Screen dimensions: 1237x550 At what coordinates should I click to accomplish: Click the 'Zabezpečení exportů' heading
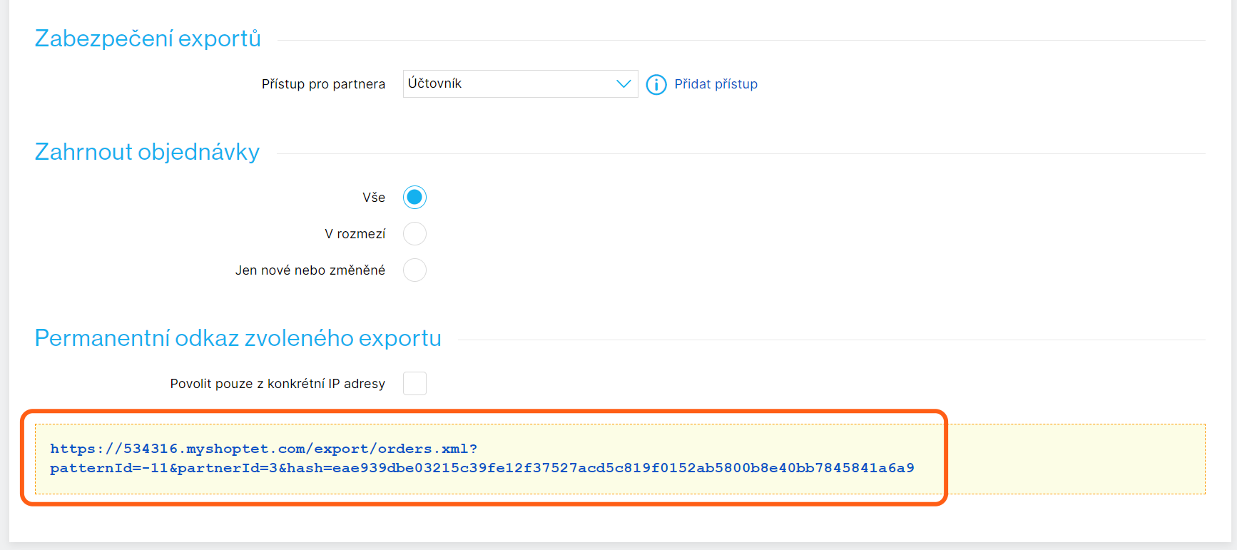[148, 39]
